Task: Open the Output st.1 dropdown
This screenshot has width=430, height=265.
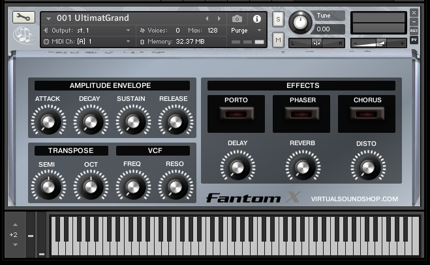Action: click(85, 30)
